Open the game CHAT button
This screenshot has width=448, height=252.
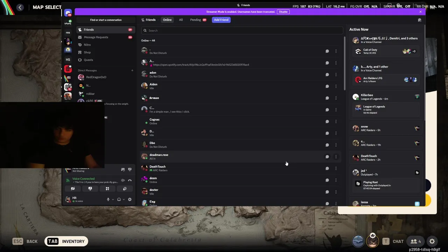(393, 241)
